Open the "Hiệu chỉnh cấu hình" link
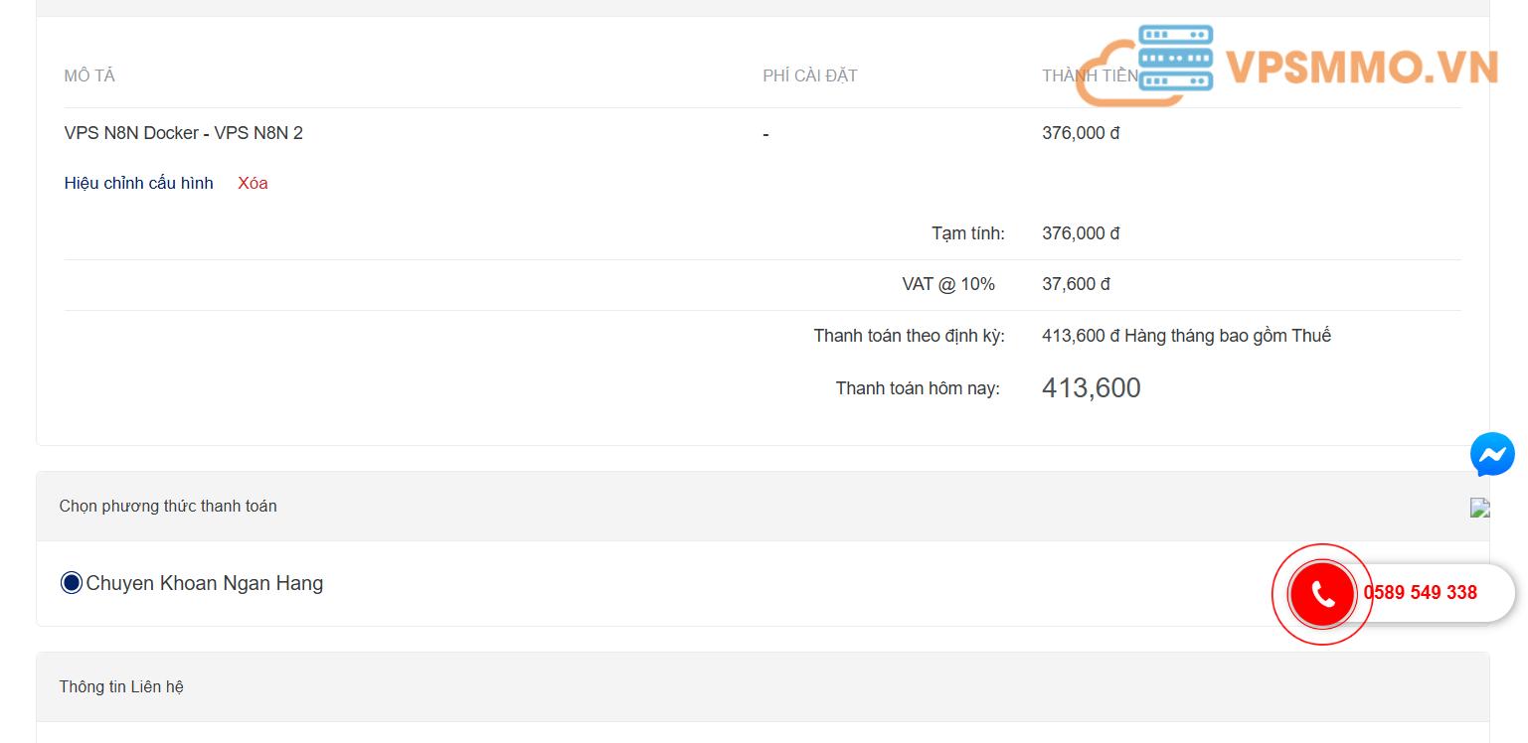 coord(138,183)
